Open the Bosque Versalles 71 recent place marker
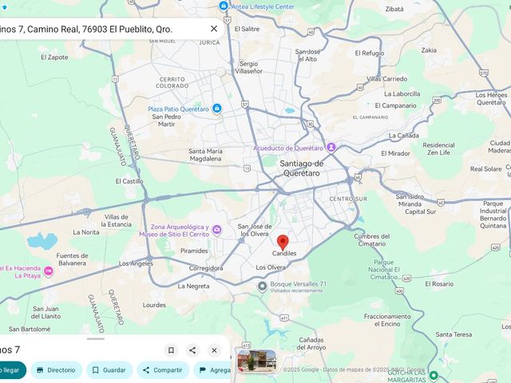Image resolution: width=511 pixels, height=383 pixels. pyautogui.click(x=263, y=286)
